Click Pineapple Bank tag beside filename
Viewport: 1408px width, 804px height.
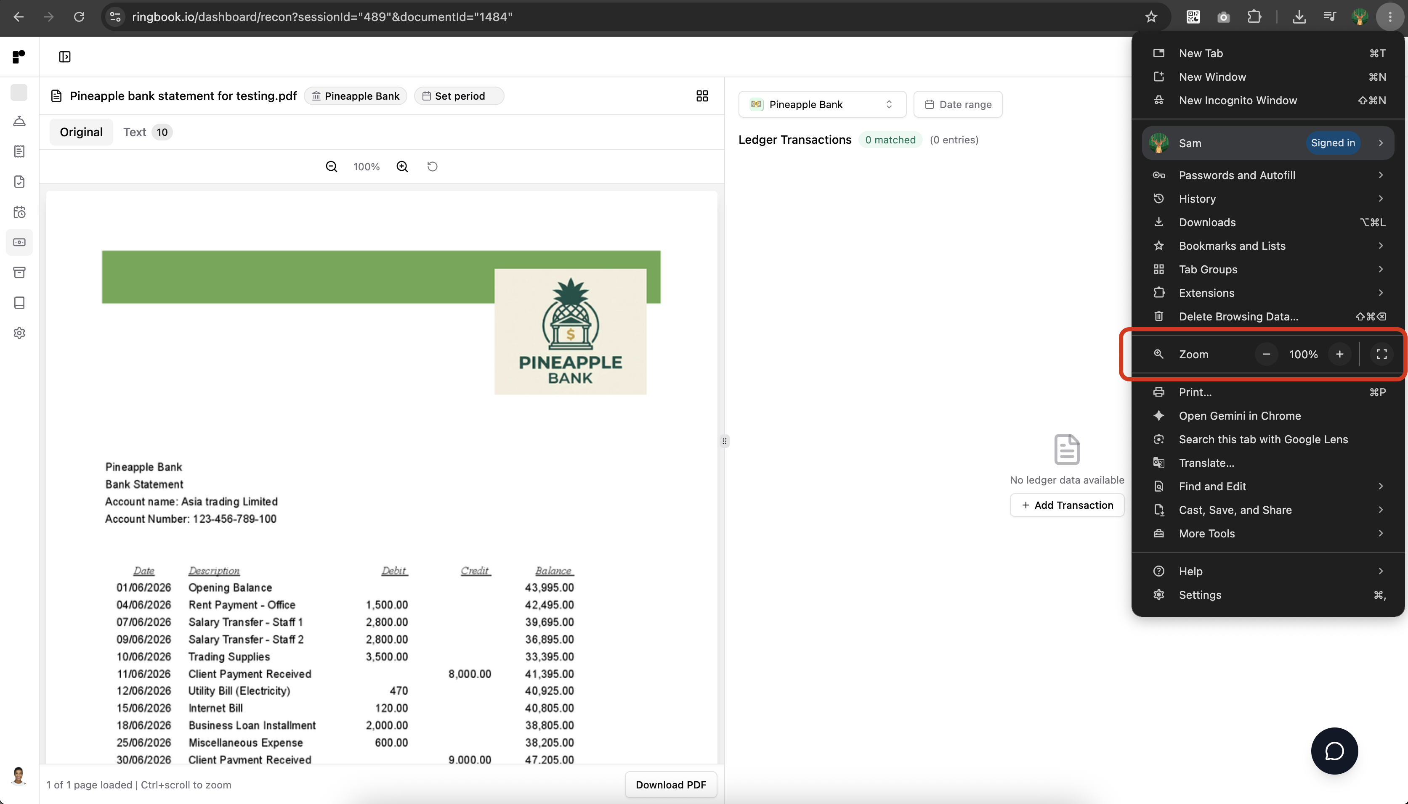(x=355, y=96)
